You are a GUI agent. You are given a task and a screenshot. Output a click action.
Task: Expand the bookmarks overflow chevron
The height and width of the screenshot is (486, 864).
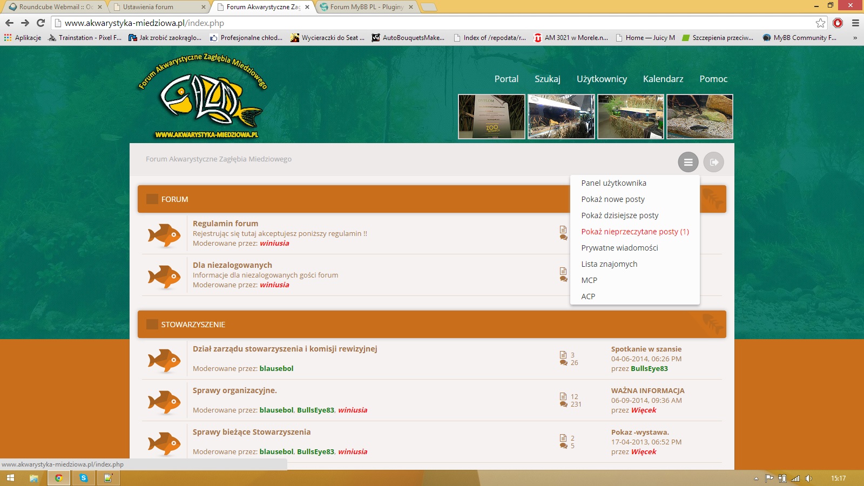(855, 38)
